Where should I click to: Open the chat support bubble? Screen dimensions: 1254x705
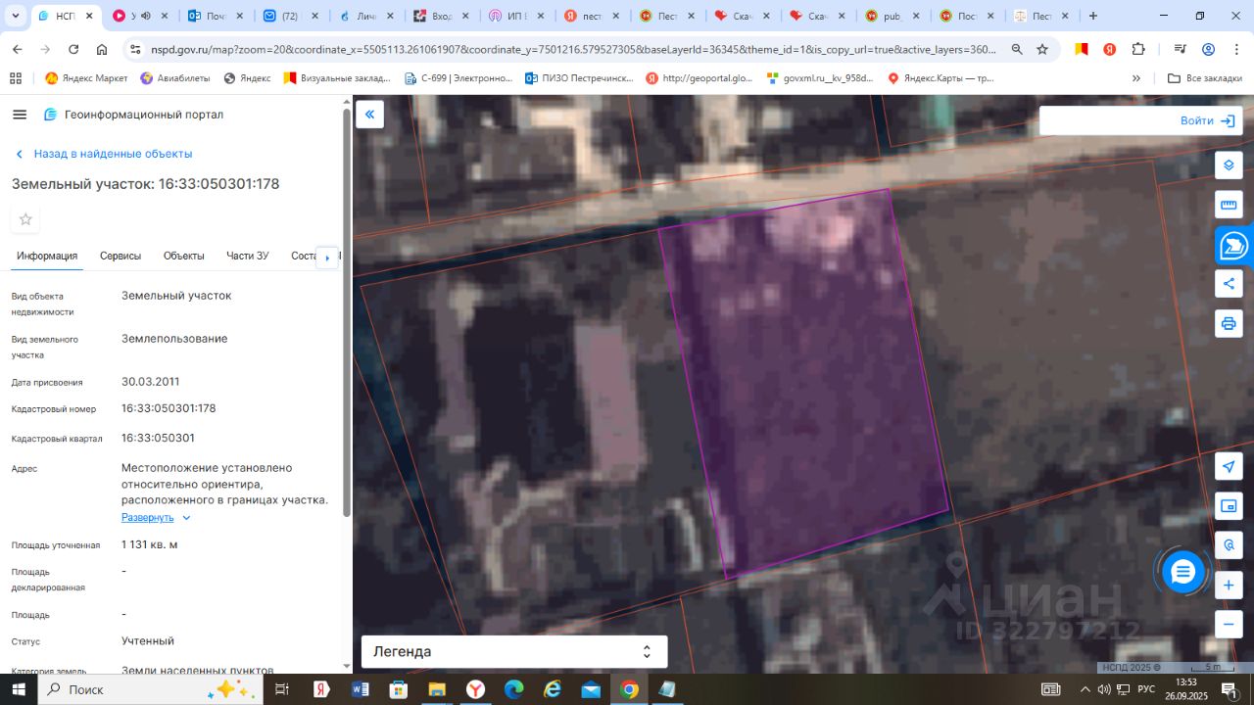(1182, 572)
